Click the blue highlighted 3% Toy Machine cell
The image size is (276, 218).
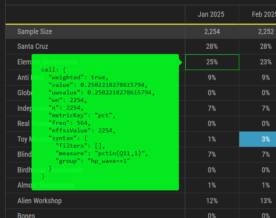pyautogui.click(x=258, y=139)
